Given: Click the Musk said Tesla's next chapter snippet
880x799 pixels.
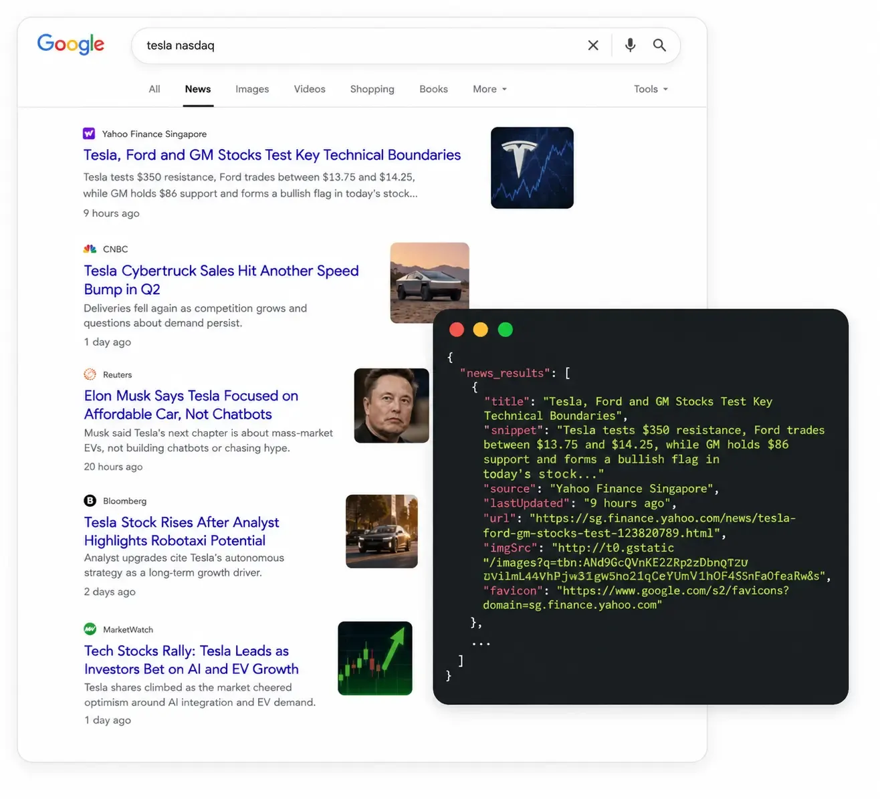Looking at the screenshot, I should (208, 441).
